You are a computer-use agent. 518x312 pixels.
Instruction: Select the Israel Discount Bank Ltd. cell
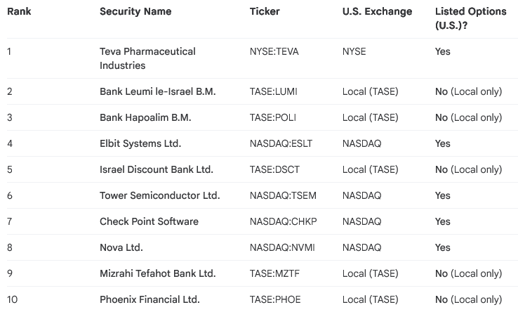click(157, 169)
